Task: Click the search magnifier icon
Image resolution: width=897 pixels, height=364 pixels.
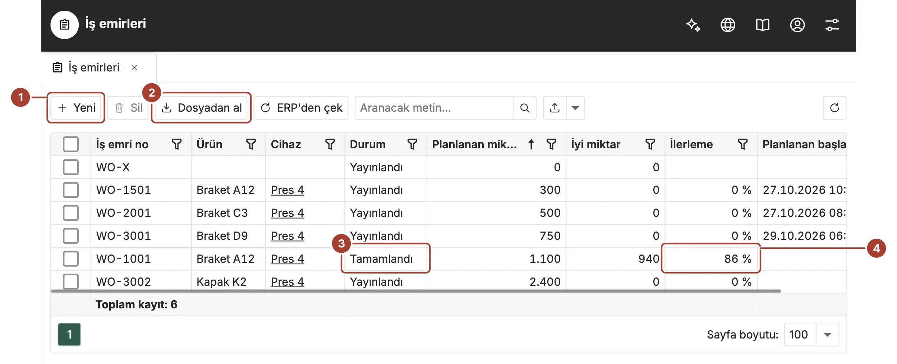Action: tap(525, 108)
